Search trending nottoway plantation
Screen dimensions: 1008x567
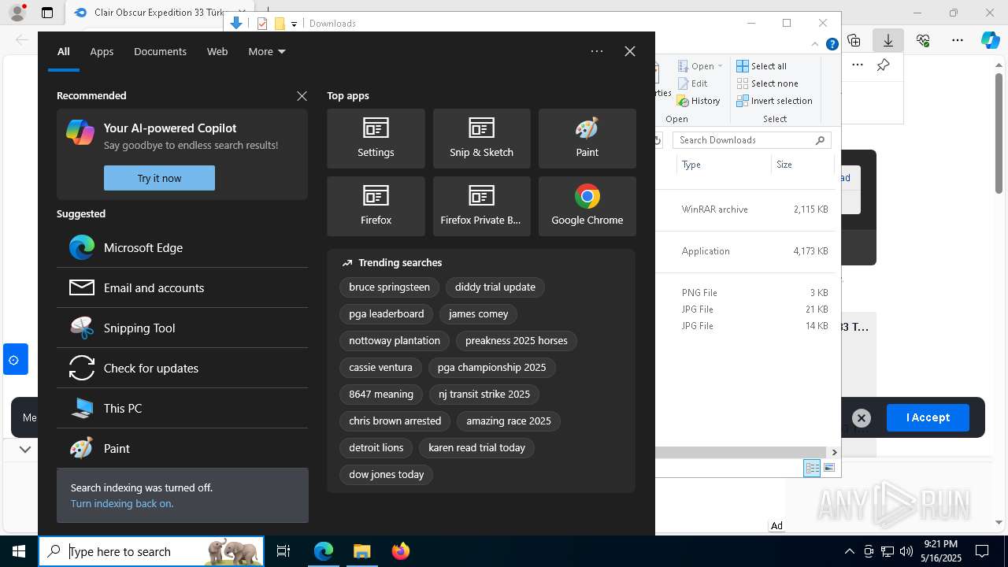click(x=395, y=340)
